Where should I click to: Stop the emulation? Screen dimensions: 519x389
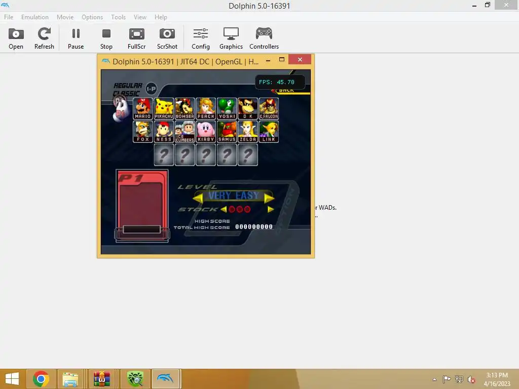[106, 38]
